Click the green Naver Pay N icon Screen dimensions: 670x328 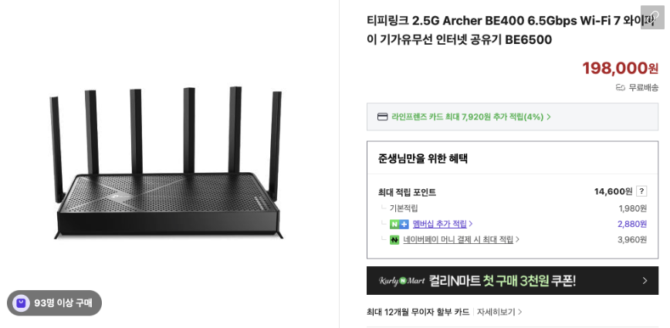[394, 240]
